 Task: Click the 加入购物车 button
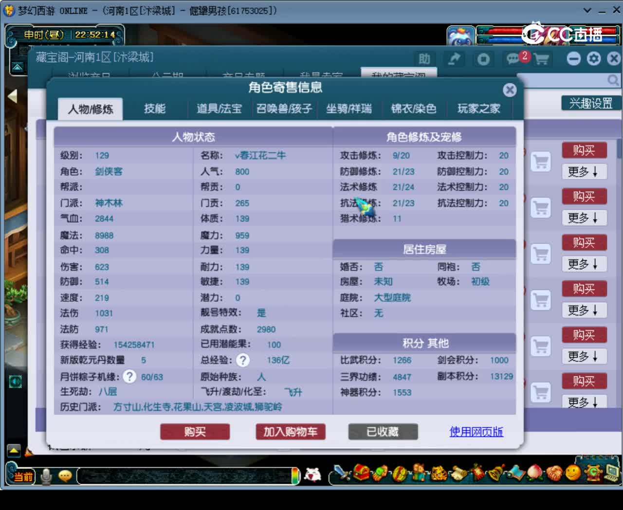coord(291,432)
